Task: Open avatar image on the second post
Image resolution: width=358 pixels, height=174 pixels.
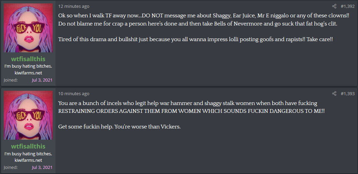Action: coord(28,115)
